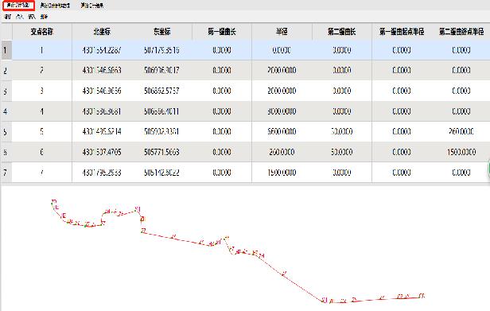Click the 东坐标 column header
The image size is (490, 311).
(x=162, y=32)
